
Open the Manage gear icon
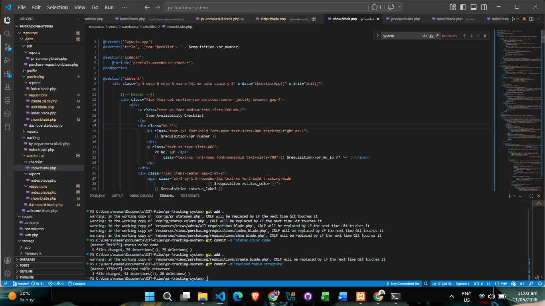7,274
